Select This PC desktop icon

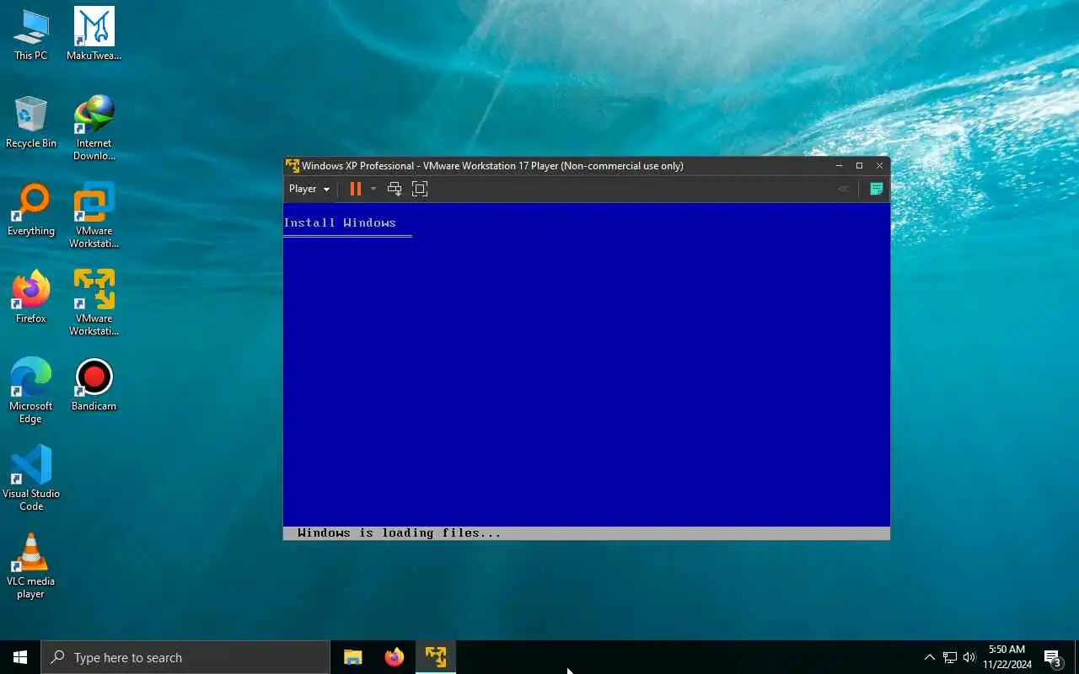(x=31, y=35)
